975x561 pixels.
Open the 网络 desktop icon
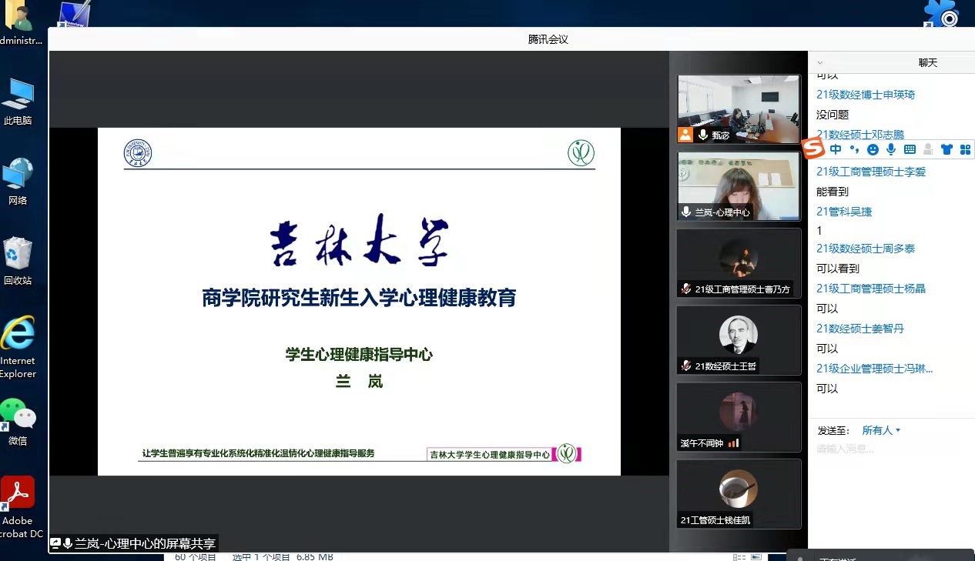coord(18,182)
